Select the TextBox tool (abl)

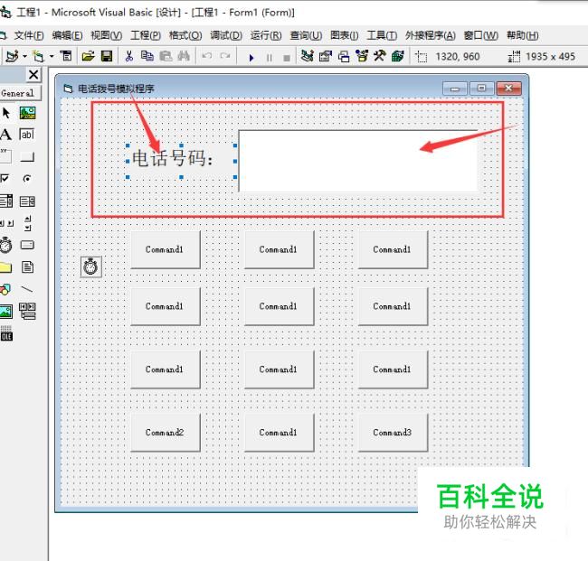click(27, 135)
